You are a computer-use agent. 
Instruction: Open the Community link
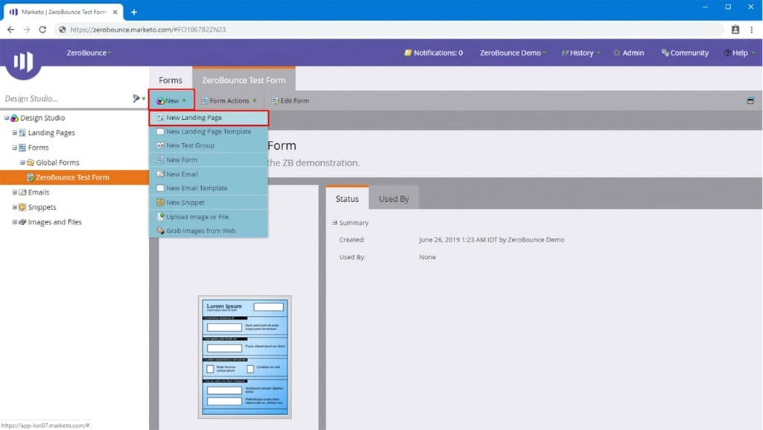tap(685, 52)
